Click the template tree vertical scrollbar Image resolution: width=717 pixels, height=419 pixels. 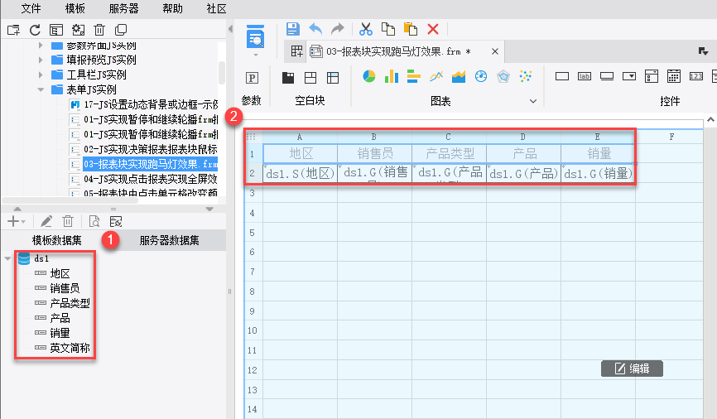[x=222, y=72]
